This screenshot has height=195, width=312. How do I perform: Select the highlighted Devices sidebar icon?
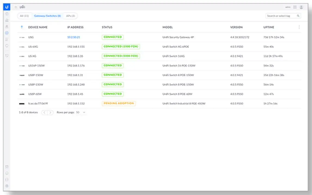click(7, 33)
